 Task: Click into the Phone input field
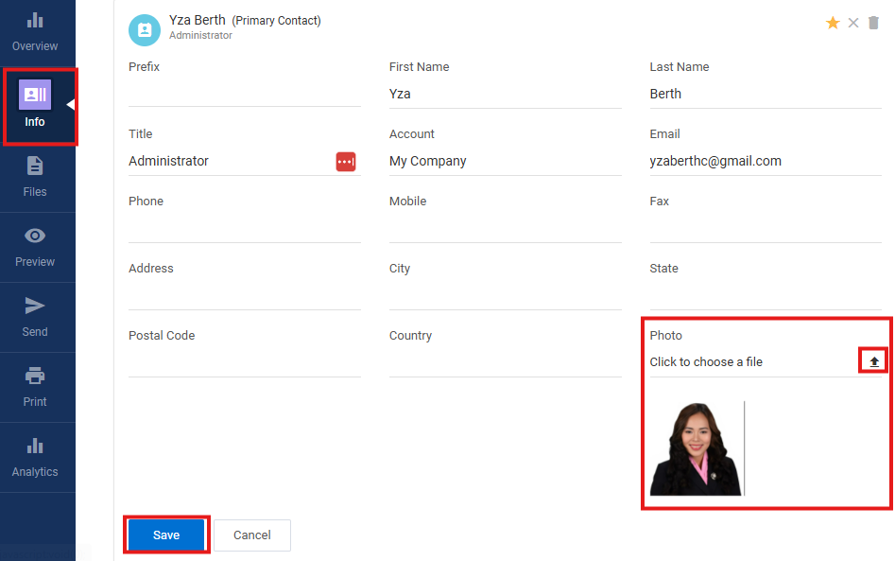[244, 229]
